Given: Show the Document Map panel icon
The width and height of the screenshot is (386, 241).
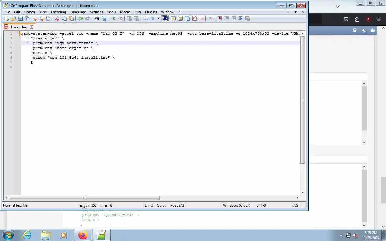Looking at the screenshot, I should [x=180, y=18].
